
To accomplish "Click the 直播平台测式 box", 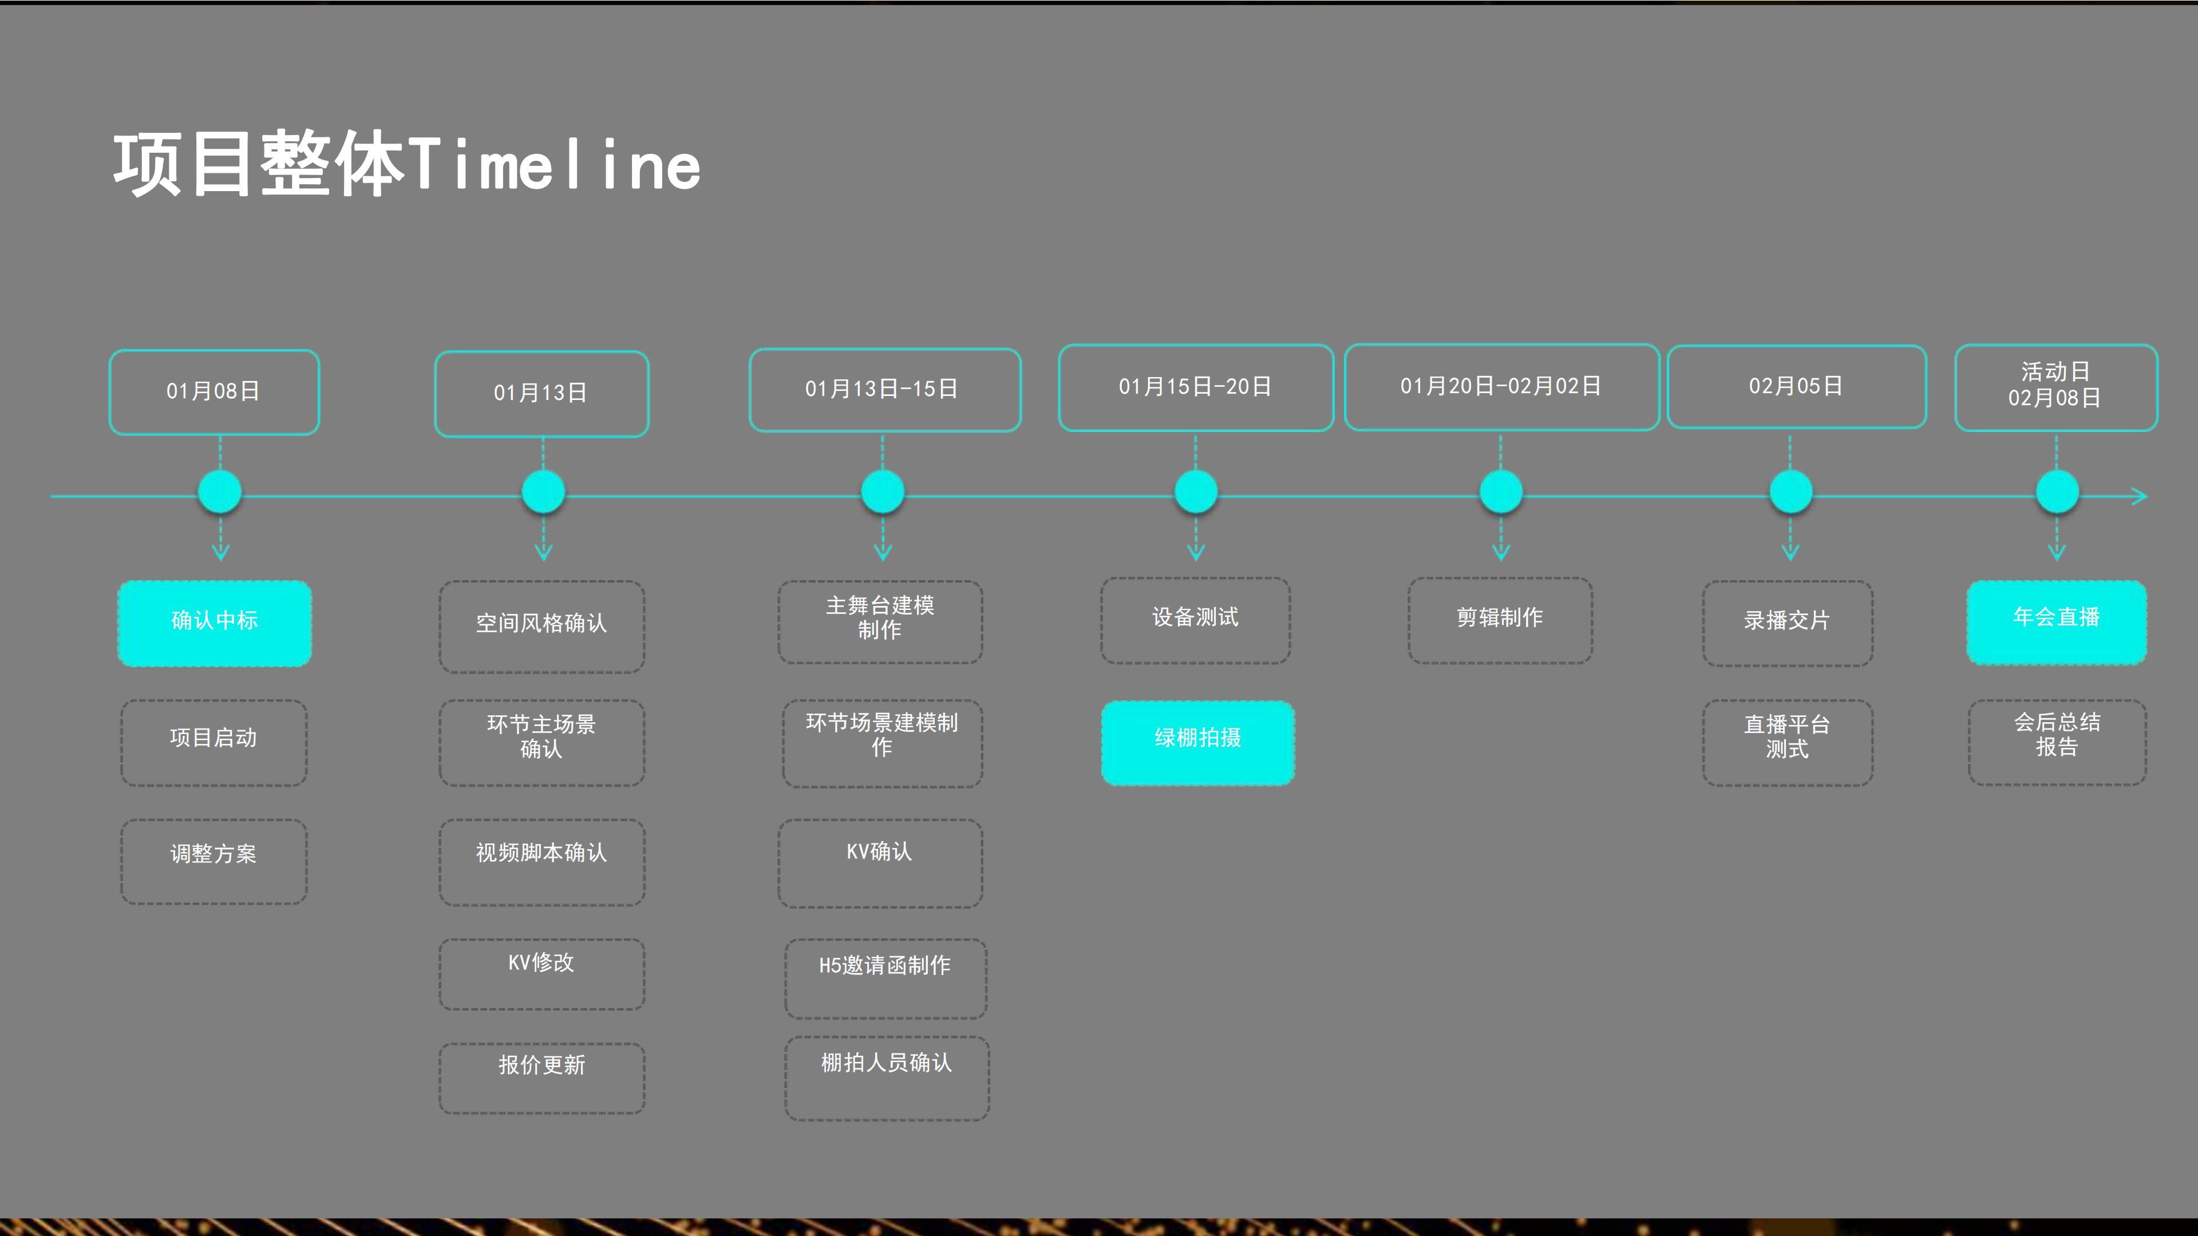I will 1788,742.
